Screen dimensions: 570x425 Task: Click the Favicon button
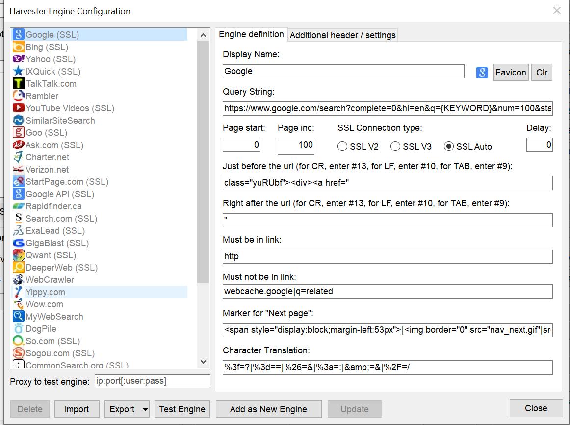(x=511, y=72)
